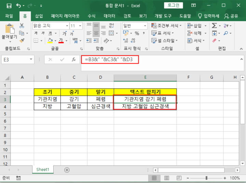Decrease decimal places

(x=133, y=41)
